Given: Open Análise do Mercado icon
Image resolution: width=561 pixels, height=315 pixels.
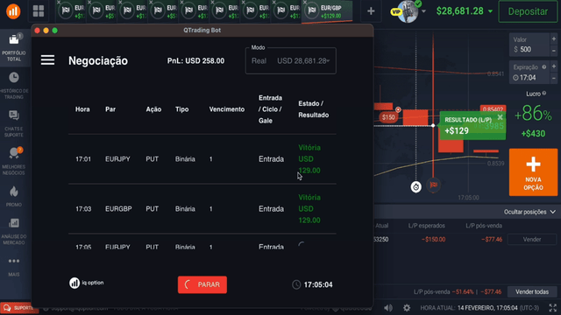Looking at the screenshot, I should [x=14, y=223].
